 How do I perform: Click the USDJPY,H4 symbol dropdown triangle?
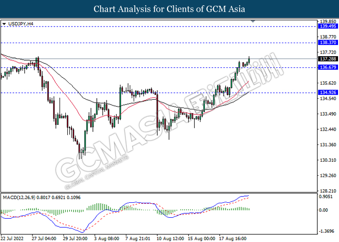(4, 24)
